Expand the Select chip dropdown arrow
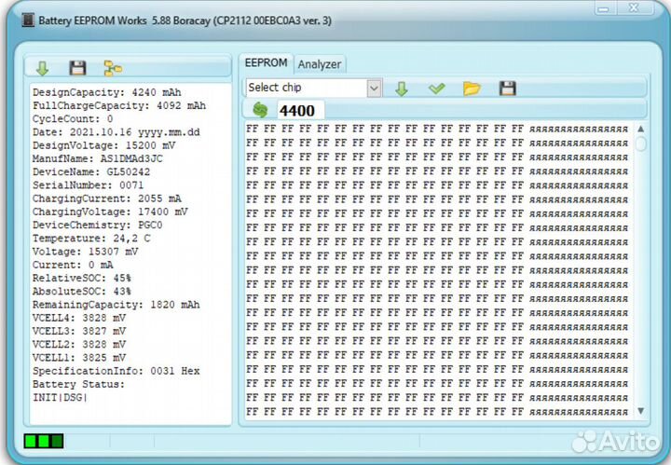The image size is (671, 465). (374, 89)
